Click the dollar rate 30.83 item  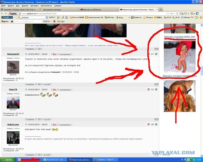[168, 17]
